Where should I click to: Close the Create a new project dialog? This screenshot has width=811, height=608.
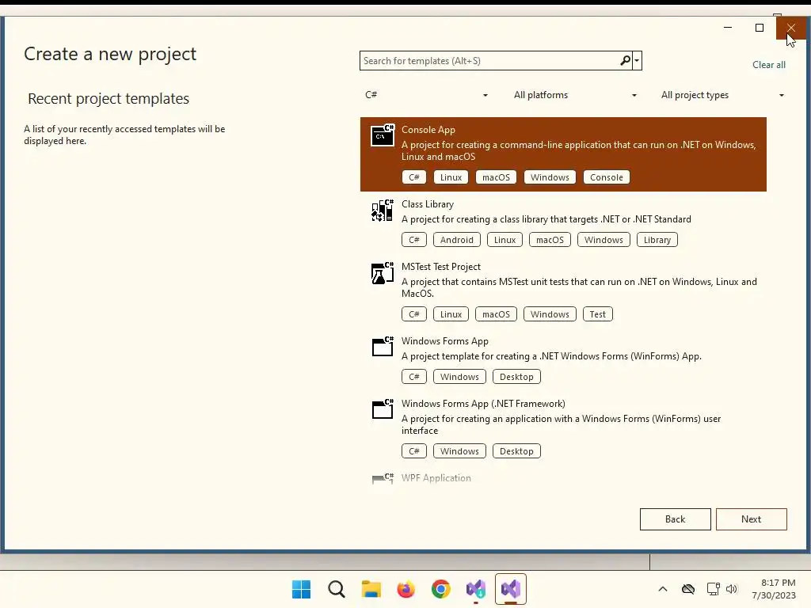pyautogui.click(x=791, y=28)
